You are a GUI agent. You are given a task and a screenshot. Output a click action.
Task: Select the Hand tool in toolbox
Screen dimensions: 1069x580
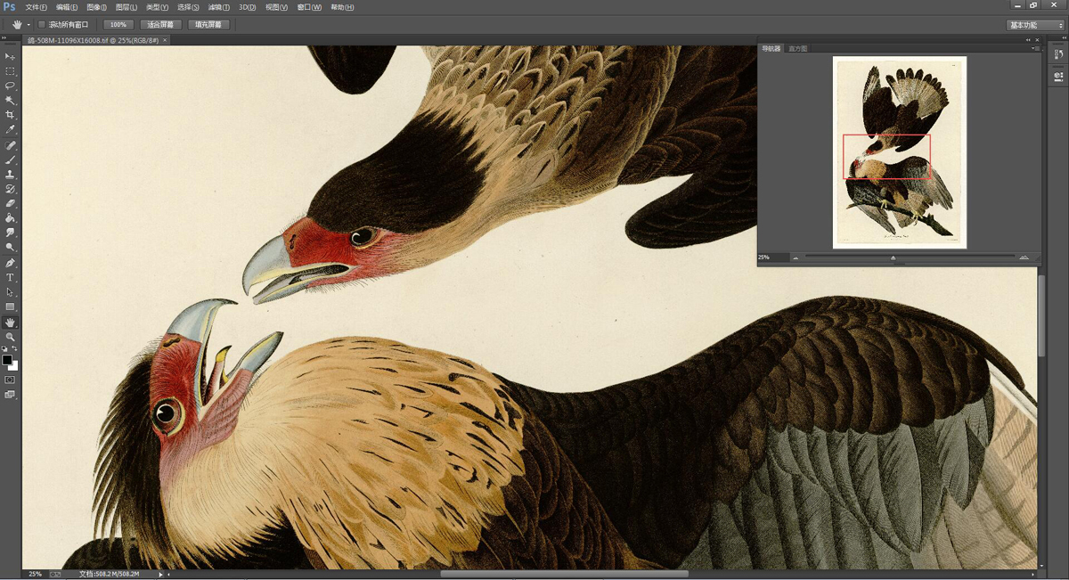pyautogui.click(x=11, y=323)
